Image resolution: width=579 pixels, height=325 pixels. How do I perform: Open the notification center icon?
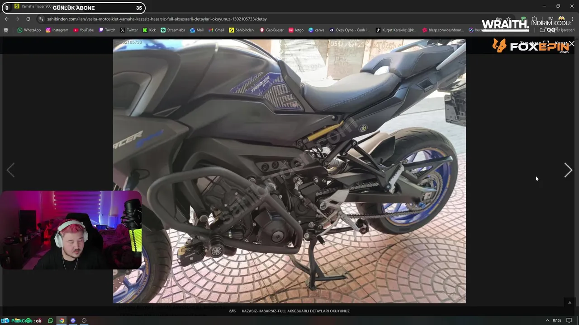(x=569, y=320)
